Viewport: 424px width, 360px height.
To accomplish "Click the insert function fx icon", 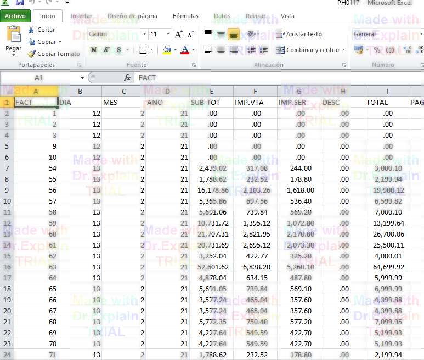I will click(x=127, y=78).
